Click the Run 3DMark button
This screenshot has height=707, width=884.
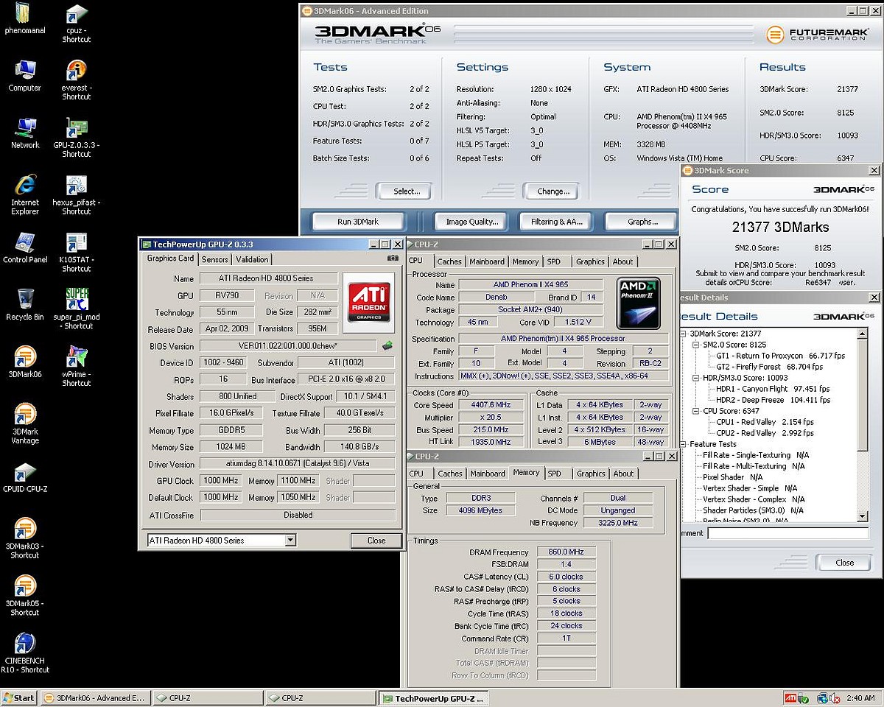tap(358, 222)
